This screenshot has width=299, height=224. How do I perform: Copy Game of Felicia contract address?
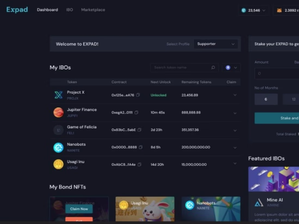click(x=139, y=130)
